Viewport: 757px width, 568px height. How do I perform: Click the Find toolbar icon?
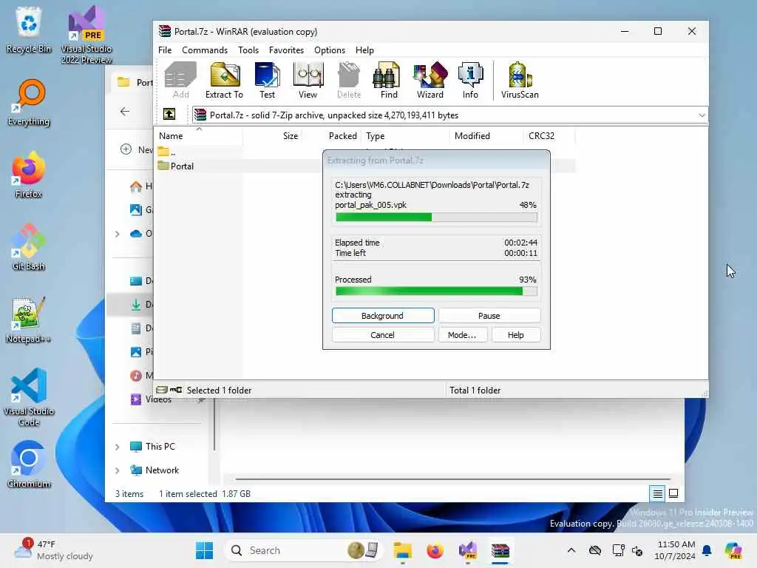tap(389, 81)
